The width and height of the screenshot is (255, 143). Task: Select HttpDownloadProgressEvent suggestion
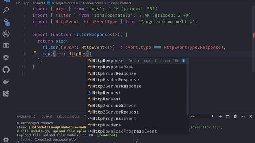point(136,131)
